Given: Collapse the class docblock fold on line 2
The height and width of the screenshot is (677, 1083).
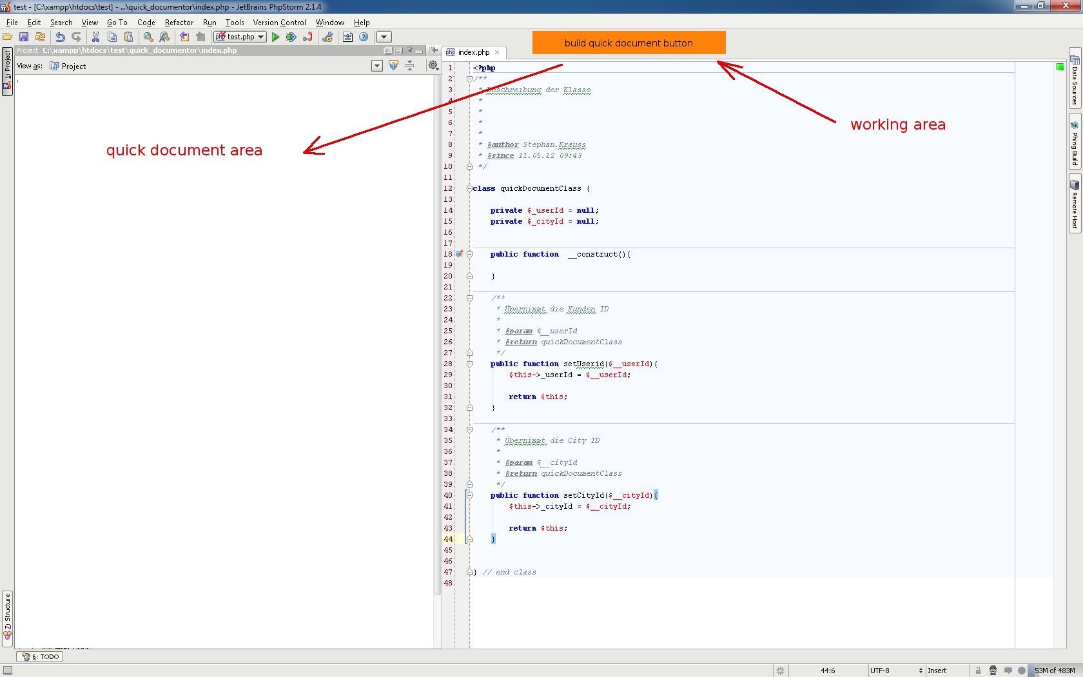Looking at the screenshot, I should 469,79.
